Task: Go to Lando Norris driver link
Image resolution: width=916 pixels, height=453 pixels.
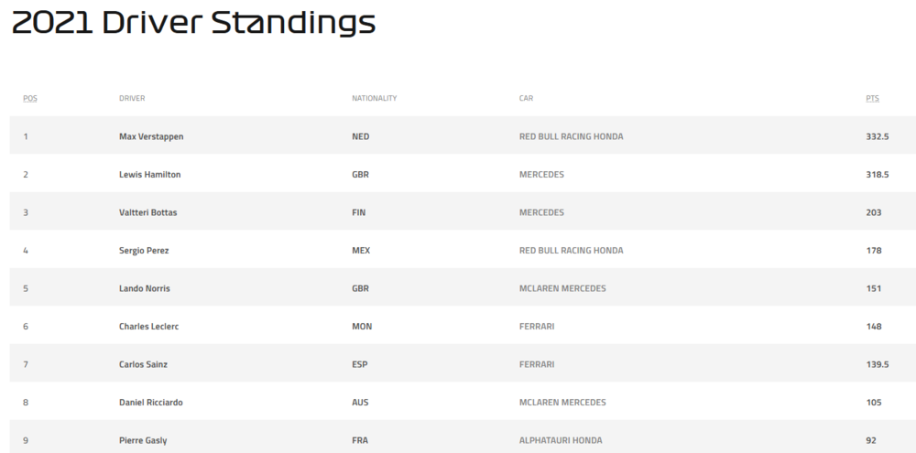Action: tap(145, 288)
